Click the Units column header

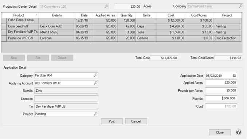tap(146, 15)
